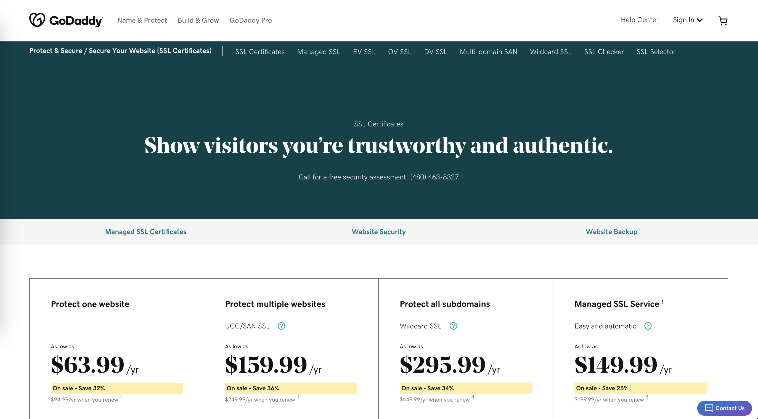The width and height of the screenshot is (758, 419).
Task: Expand the Sign In dropdown
Action: click(688, 20)
